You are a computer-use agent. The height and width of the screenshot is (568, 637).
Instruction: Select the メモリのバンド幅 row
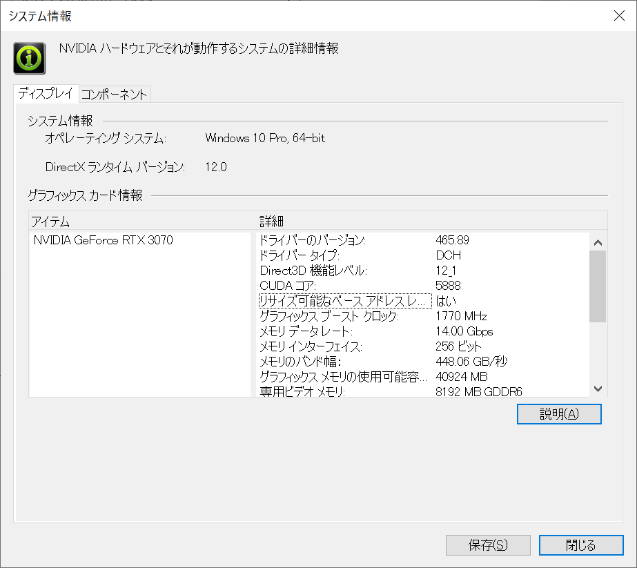tap(424, 361)
